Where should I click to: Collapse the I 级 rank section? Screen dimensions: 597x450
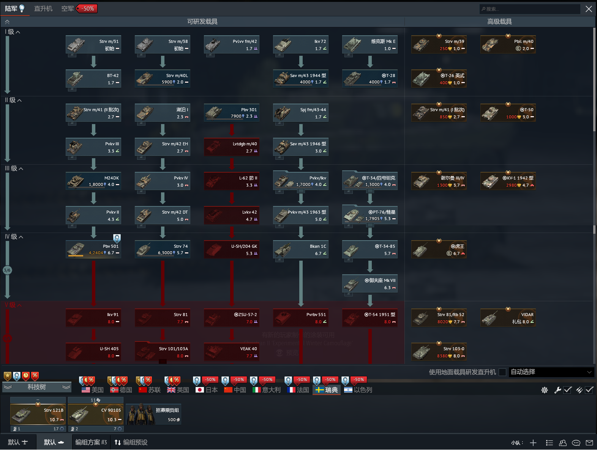point(13,32)
